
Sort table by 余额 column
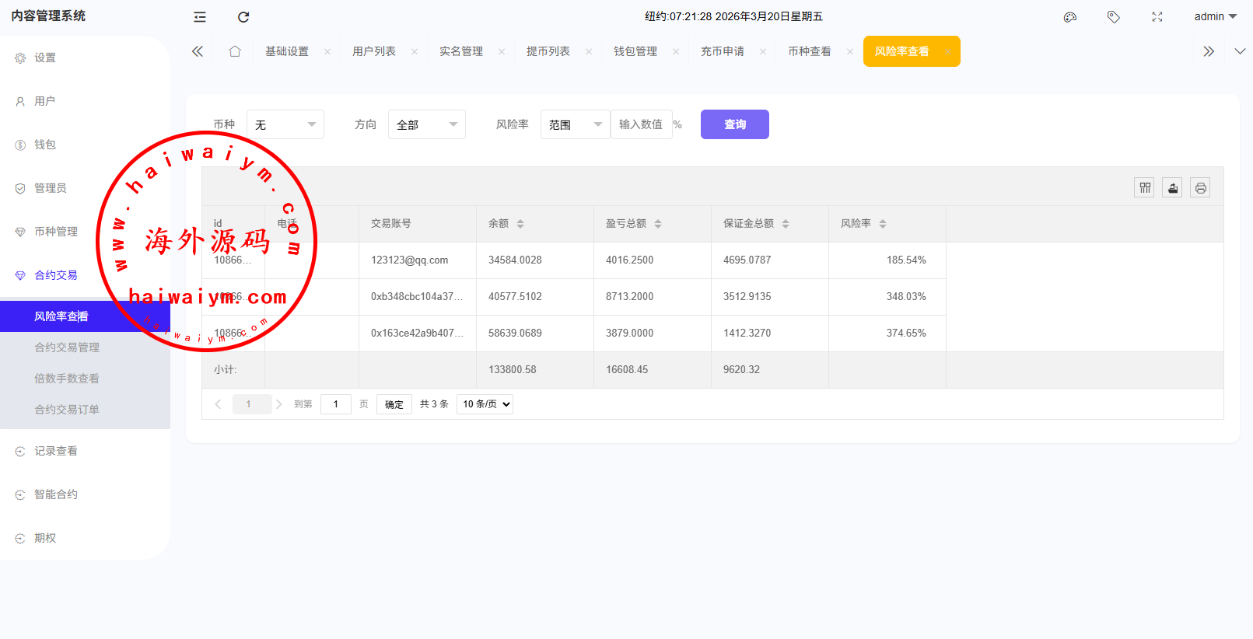(x=520, y=224)
